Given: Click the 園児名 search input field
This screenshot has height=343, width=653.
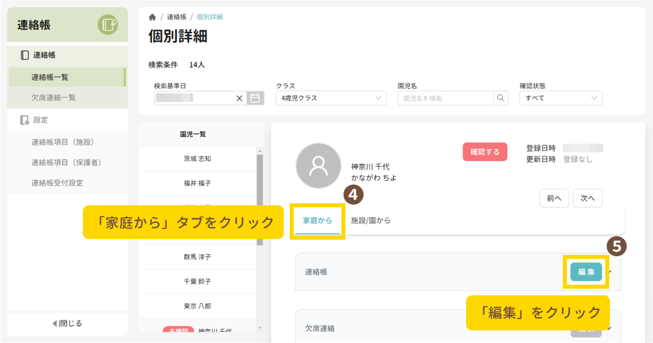Looking at the screenshot, I should [445, 98].
